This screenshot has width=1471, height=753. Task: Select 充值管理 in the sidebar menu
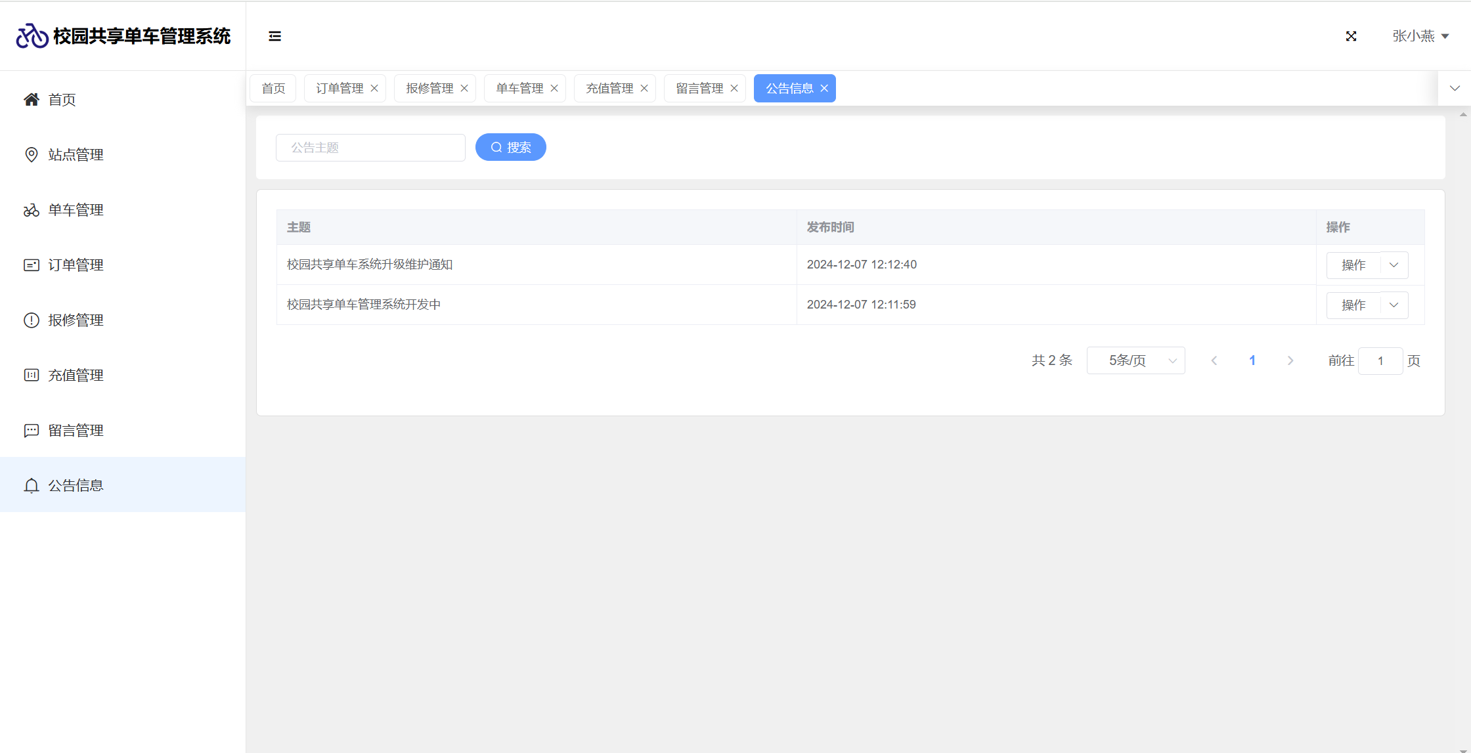pyautogui.click(x=76, y=376)
